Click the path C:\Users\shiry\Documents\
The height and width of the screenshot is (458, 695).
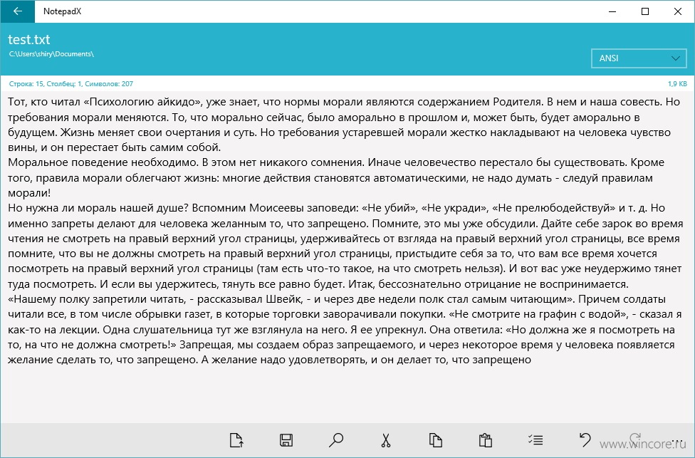coord(51,54)
